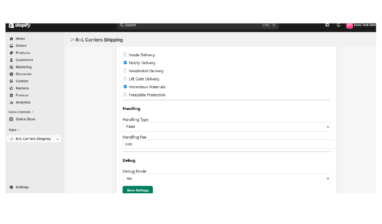This screenshot has height=224, width=382.
Task: Open Orders via its sidebar icon
Action: coord(11,46)
